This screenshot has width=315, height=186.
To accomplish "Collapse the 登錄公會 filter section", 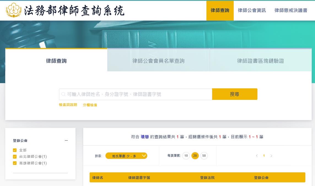I will coord(66,141).
